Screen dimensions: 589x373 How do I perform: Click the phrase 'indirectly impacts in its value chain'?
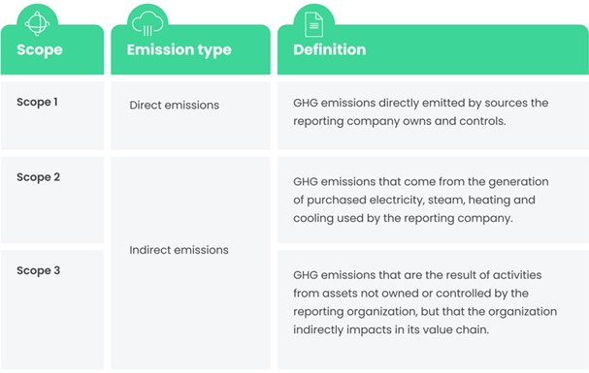(391, 330)
